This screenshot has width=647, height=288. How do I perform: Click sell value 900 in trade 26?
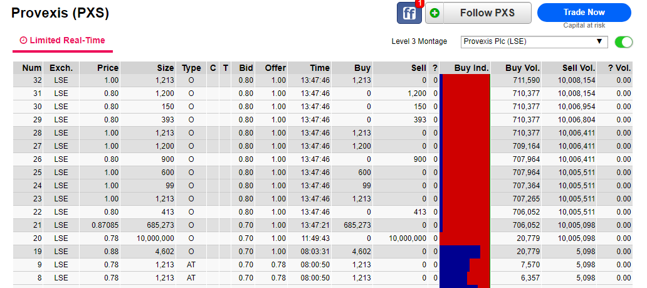419,159
